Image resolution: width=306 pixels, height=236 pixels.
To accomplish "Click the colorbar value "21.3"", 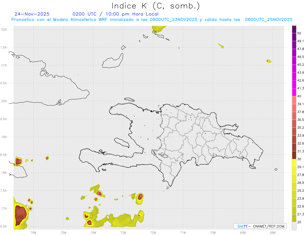I will pyautogui.click(x=301, y=214).
